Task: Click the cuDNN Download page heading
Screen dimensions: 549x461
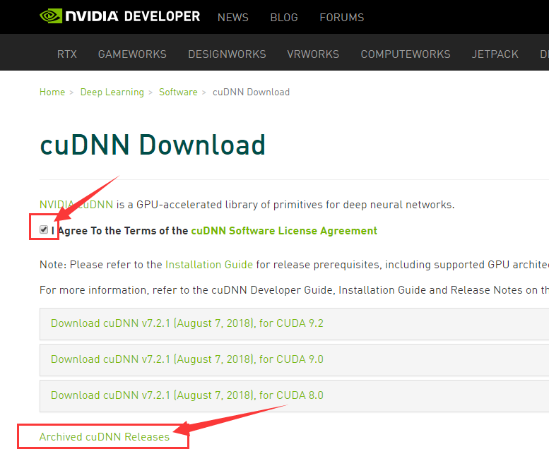Action: (x=153, y=145)
